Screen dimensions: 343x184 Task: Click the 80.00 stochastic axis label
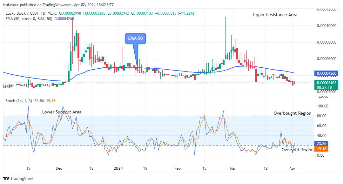(x=321, y=116)
